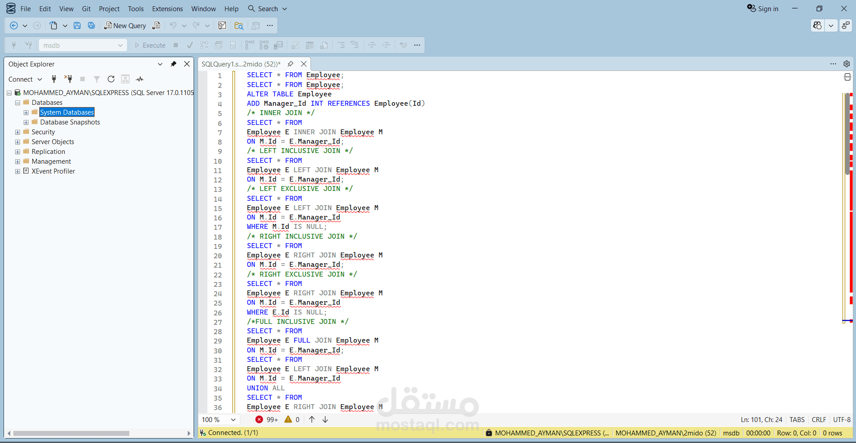Screen dimensions: 856x443
Task: Click the SQL toolbar Connect plug icon
Action: point(14,45)
